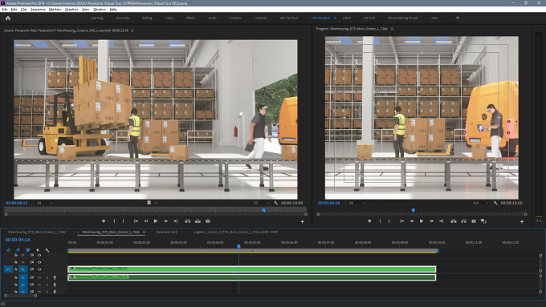Toggle V3 track output eye
The width and height of the screenshot is (546, 307).
point(39,255)
